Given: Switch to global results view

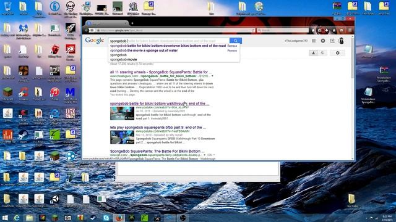Looking at the screenshot, I should click(x=322, y=53).
